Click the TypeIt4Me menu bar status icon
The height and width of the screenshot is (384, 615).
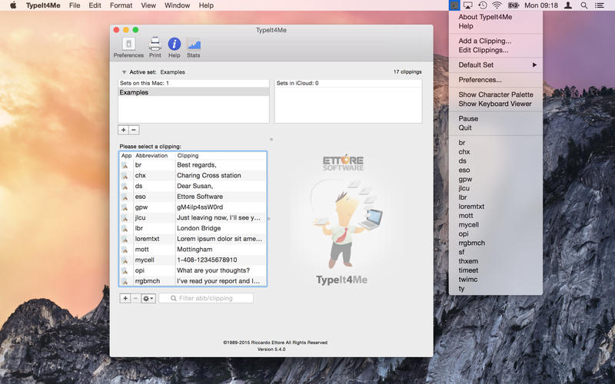[x=455, y=5]
